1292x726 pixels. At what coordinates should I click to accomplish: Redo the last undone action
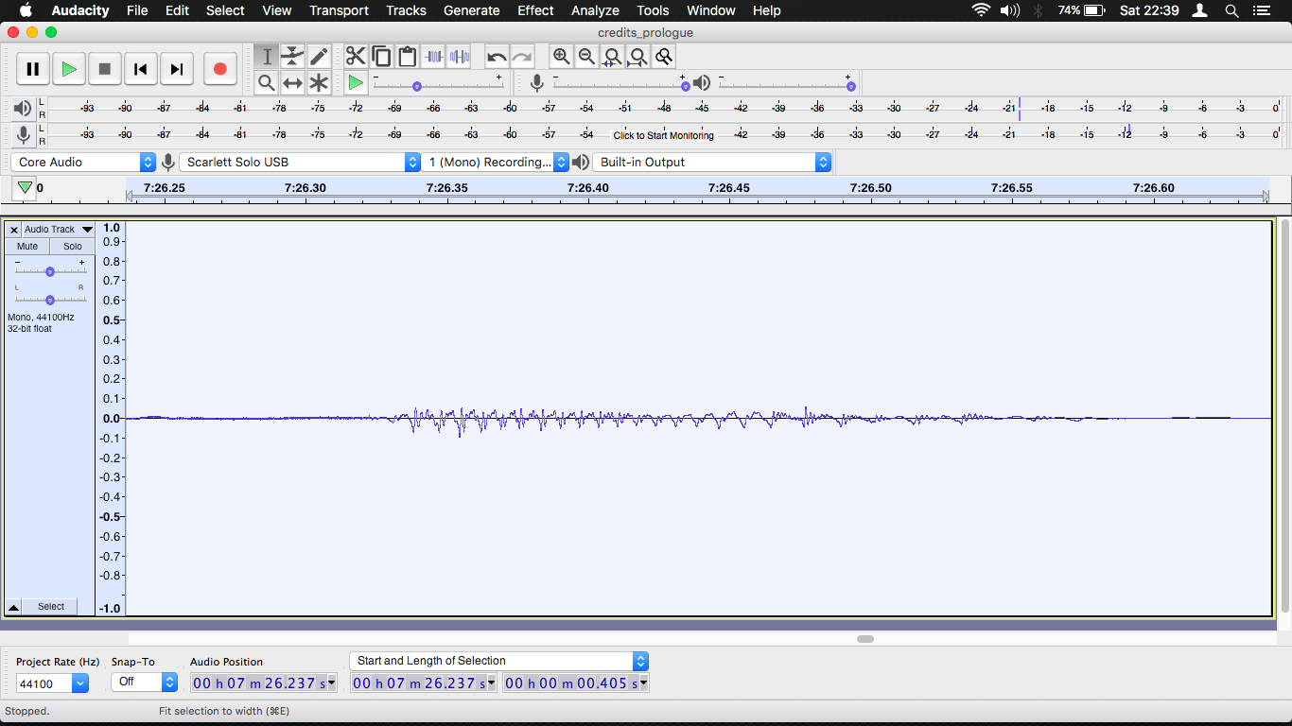pos(522,57)
